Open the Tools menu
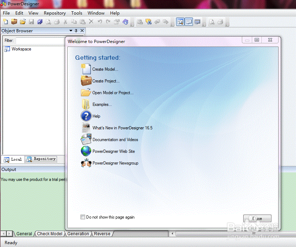This screenshot has height=247, width=296. (x=77, y=13)
